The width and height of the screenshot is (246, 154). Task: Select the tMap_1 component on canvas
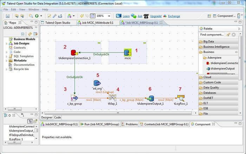(112, 98)
